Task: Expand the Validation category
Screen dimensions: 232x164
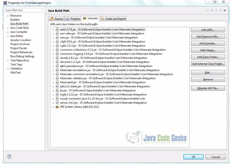Action: (8, 69)
